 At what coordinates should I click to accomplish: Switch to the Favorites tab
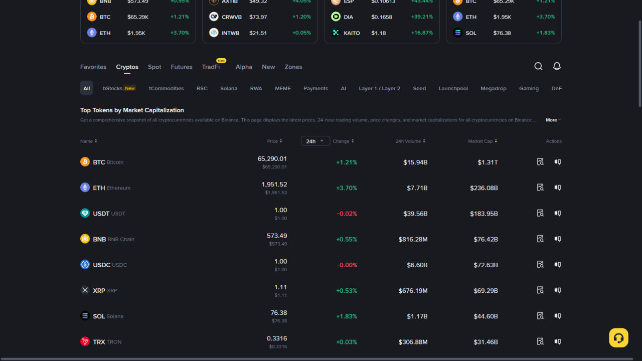point(93,67)
